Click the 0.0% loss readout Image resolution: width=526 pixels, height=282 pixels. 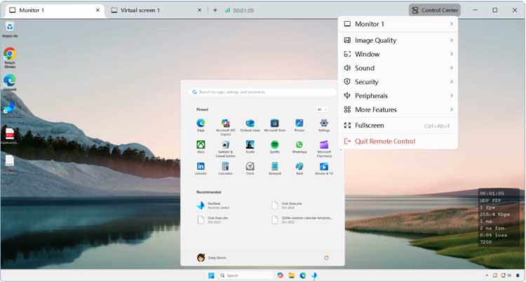point(493,235)
